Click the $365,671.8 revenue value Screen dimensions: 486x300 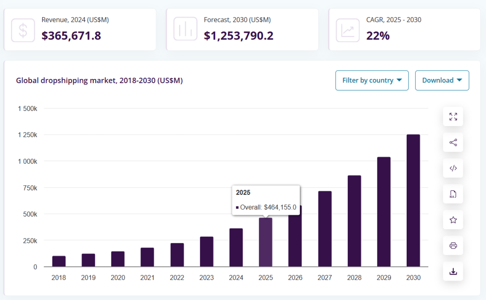[x=71, y=36]
